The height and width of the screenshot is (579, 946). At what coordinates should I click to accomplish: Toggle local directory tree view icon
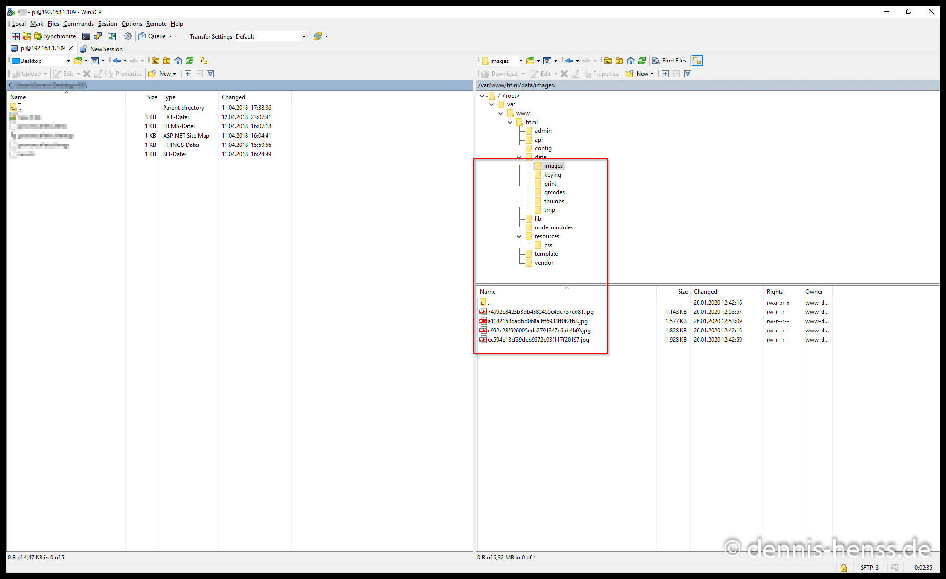(x=204, y=61)
